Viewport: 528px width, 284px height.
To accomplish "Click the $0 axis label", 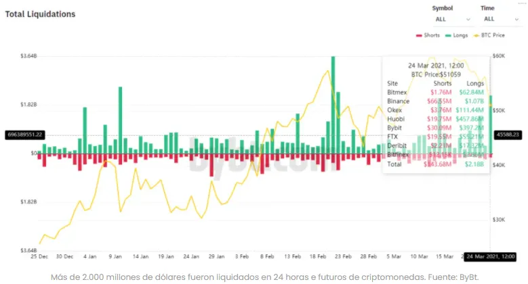I will click(x=34, y=153).
